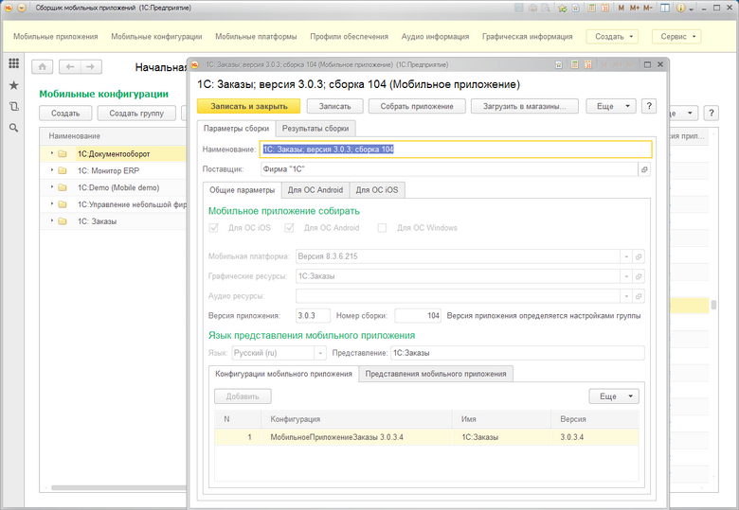
Task: Add to favorites star icon in main title bar
Action: tap(562, 8)
